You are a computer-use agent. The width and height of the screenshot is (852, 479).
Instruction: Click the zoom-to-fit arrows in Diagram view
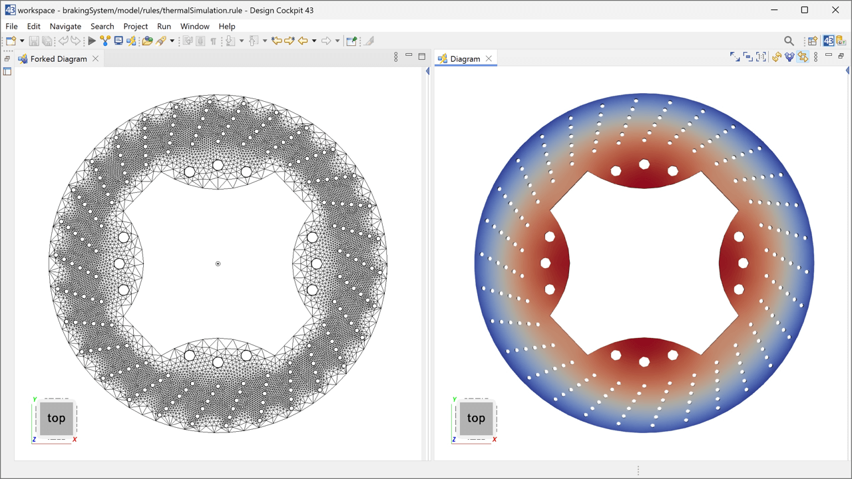735,57
